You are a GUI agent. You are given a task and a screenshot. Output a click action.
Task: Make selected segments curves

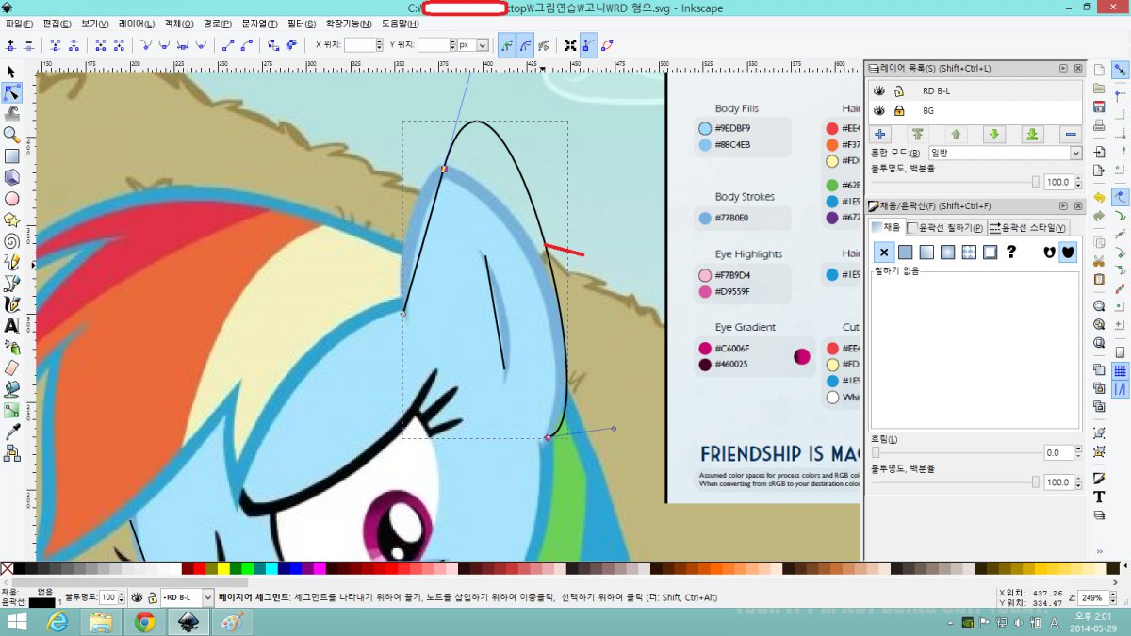click(x=246, y=44)
